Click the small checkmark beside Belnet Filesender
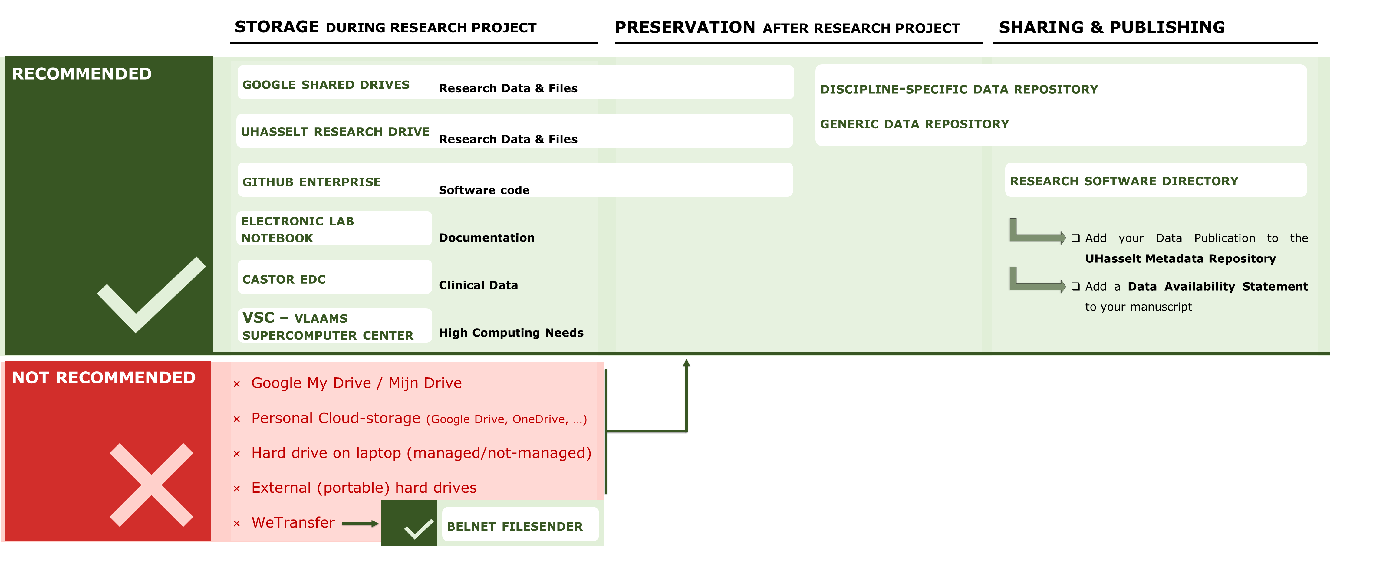The image size is (1373, 572). pos(418,528)
